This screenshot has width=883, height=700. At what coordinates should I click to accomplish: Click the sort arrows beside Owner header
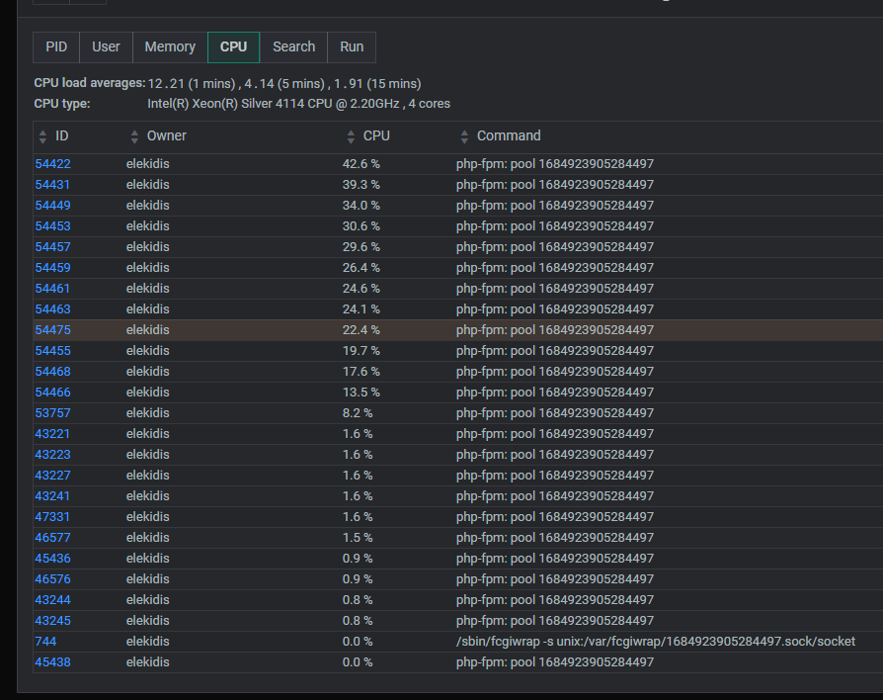[x=134, y=136]
